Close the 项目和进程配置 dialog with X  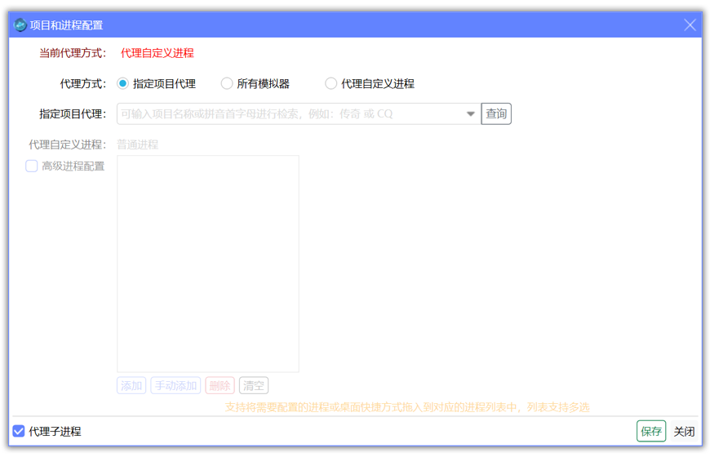[x=690, y=25]
